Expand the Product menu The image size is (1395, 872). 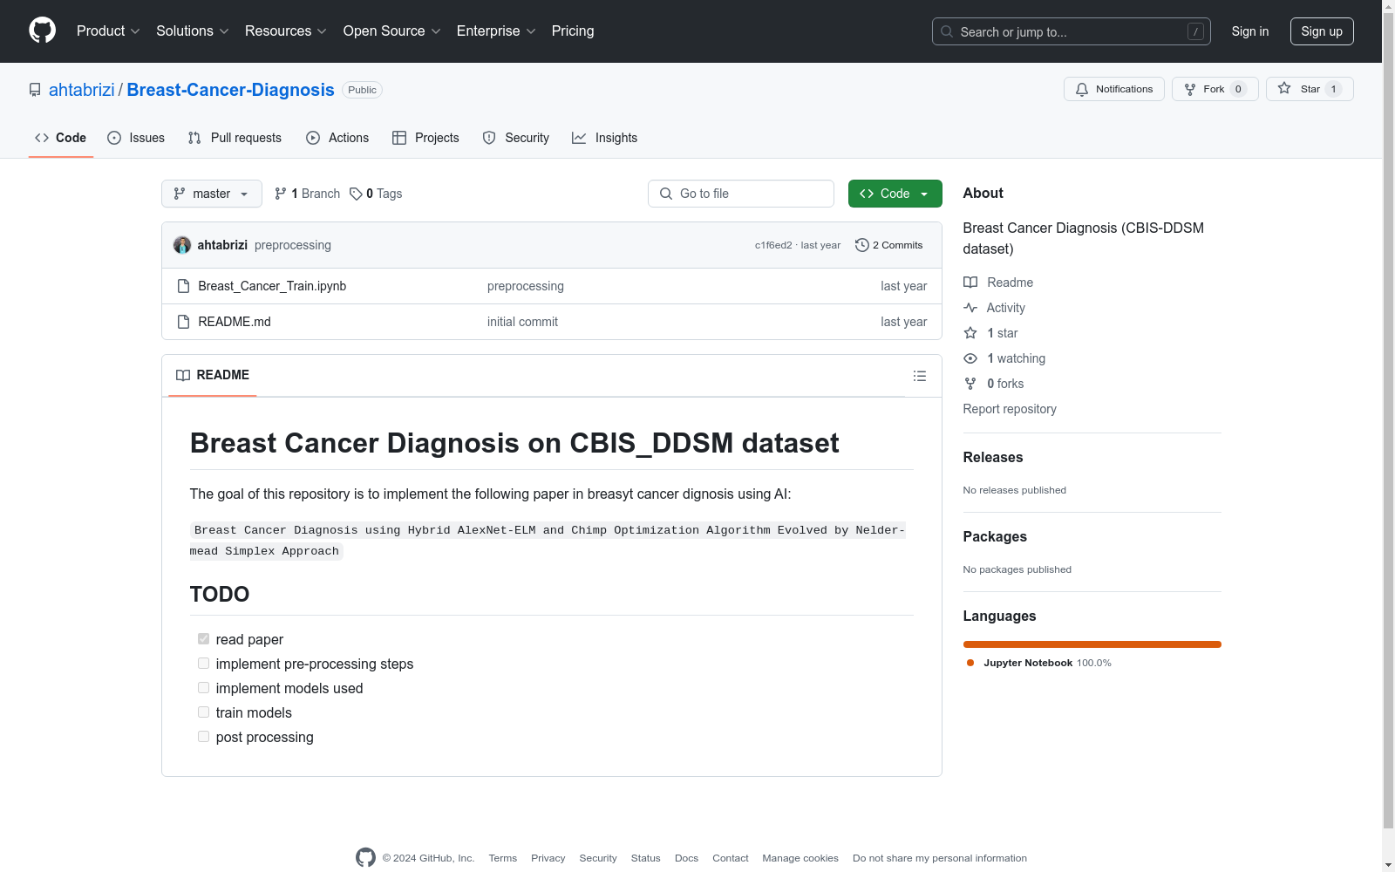(108, 31)
